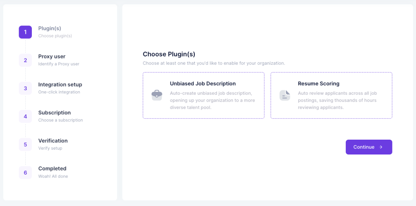This screenshot has height=206, width=416.
Task: Select the Resume Scoring plugin card
Action: (331, 95)
